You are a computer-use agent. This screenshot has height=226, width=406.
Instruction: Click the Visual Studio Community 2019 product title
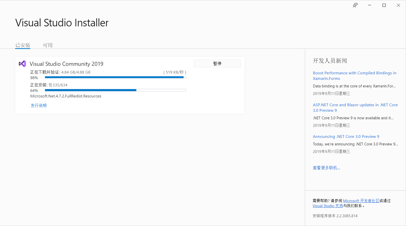click(66, 64)
